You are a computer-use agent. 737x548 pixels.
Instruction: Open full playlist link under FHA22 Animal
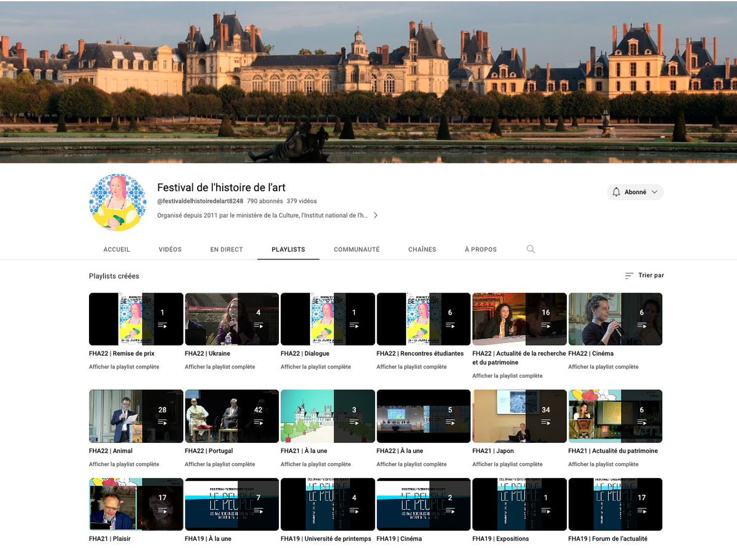click(124, 464)
